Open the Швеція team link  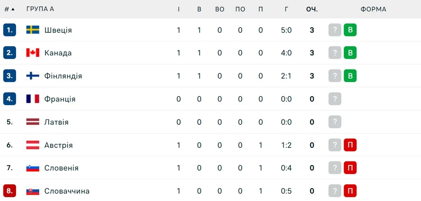58,30
